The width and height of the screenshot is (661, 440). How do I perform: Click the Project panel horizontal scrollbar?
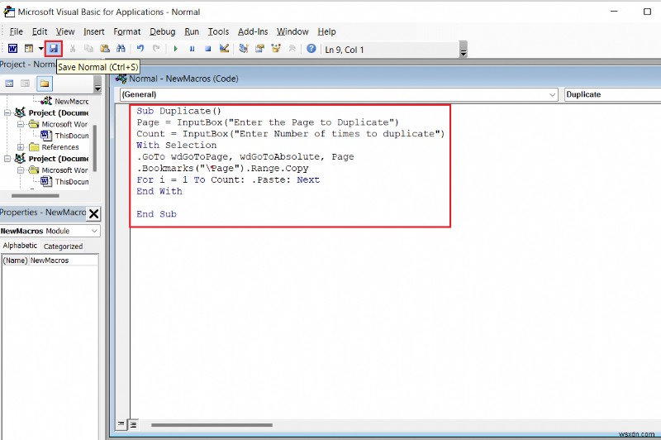[x=36, y=196]
